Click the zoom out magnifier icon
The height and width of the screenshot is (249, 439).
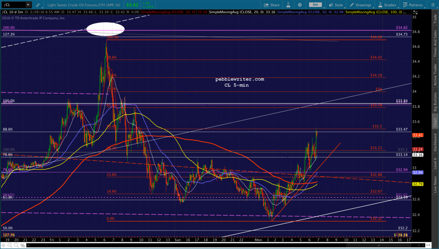[16, 246]
